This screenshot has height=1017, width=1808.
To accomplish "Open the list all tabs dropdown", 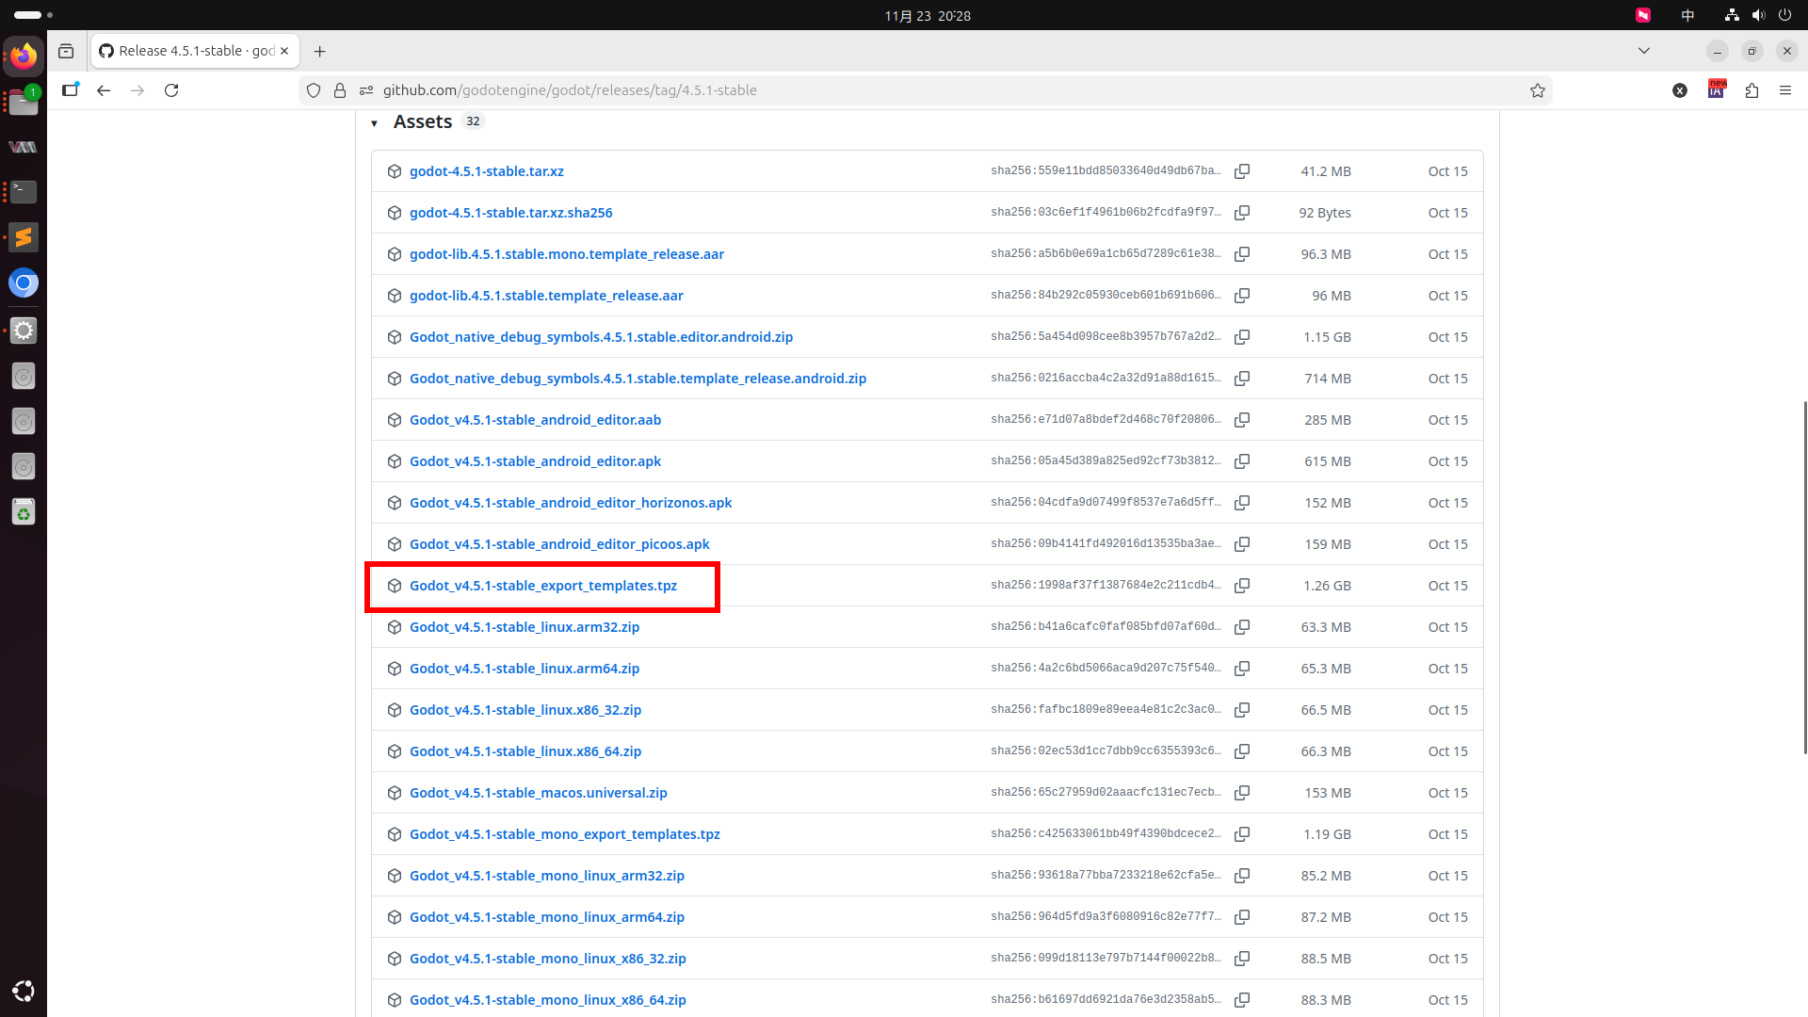I will click(x=1644, y=51).
